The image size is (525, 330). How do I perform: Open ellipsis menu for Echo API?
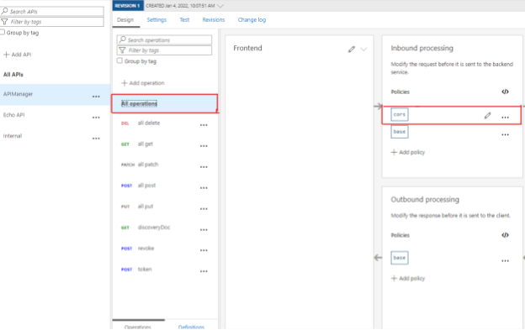96,118
